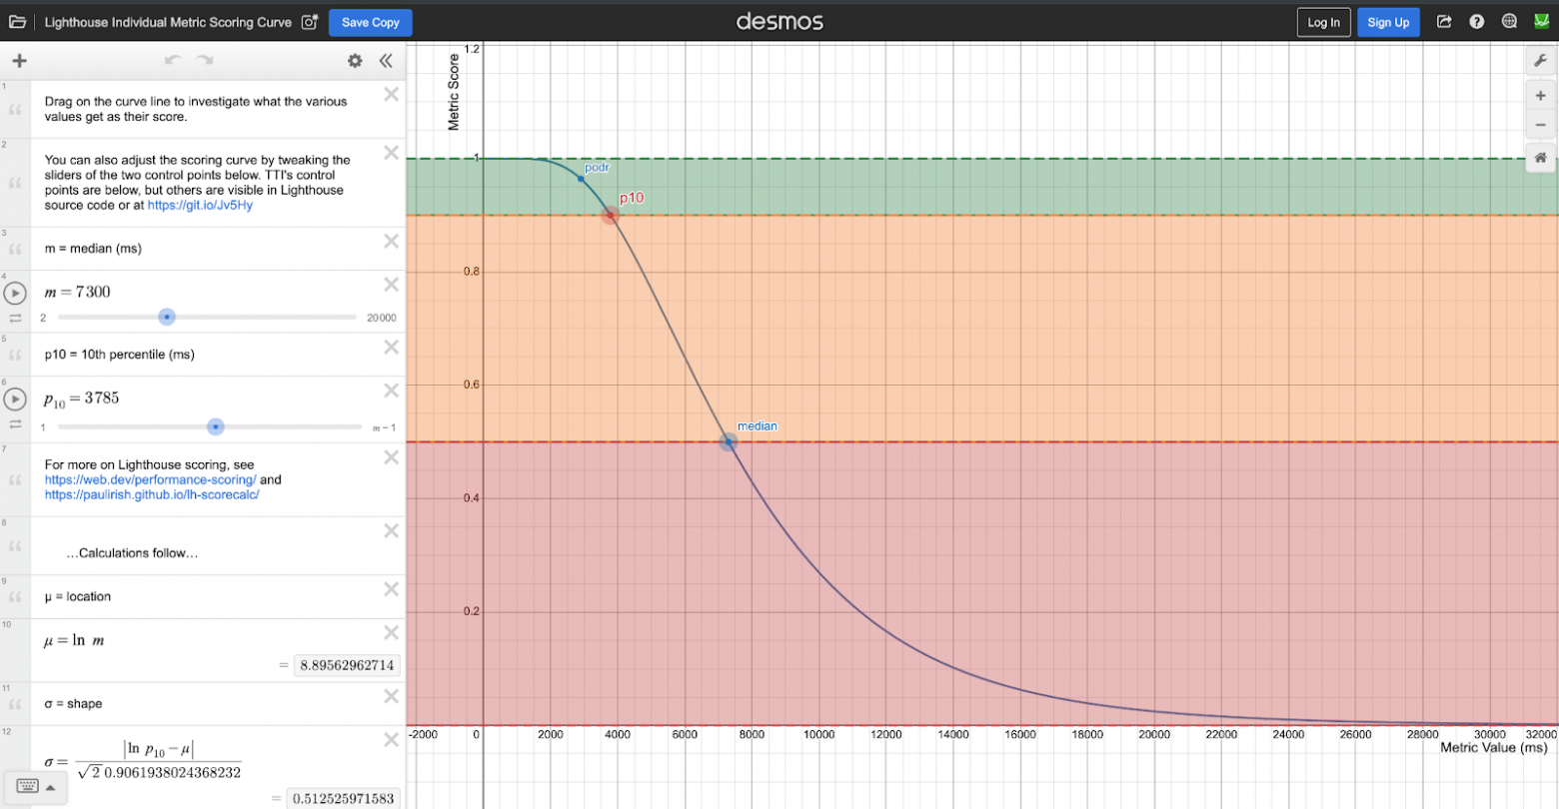Click the keyboard icon button

tap(27, 786)
